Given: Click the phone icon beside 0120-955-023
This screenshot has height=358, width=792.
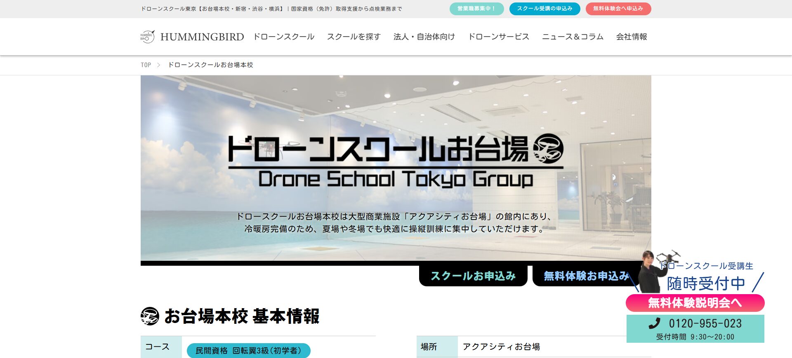Looking at the screenshot, I should [x=654, y=323].
